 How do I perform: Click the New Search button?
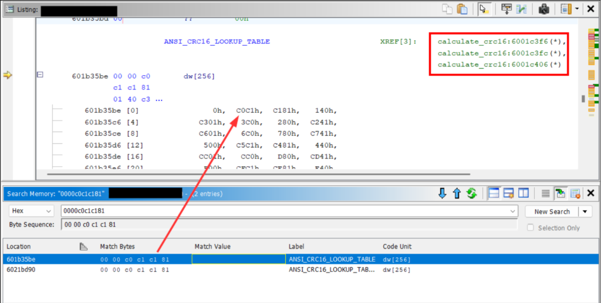[x=552, y=211]
